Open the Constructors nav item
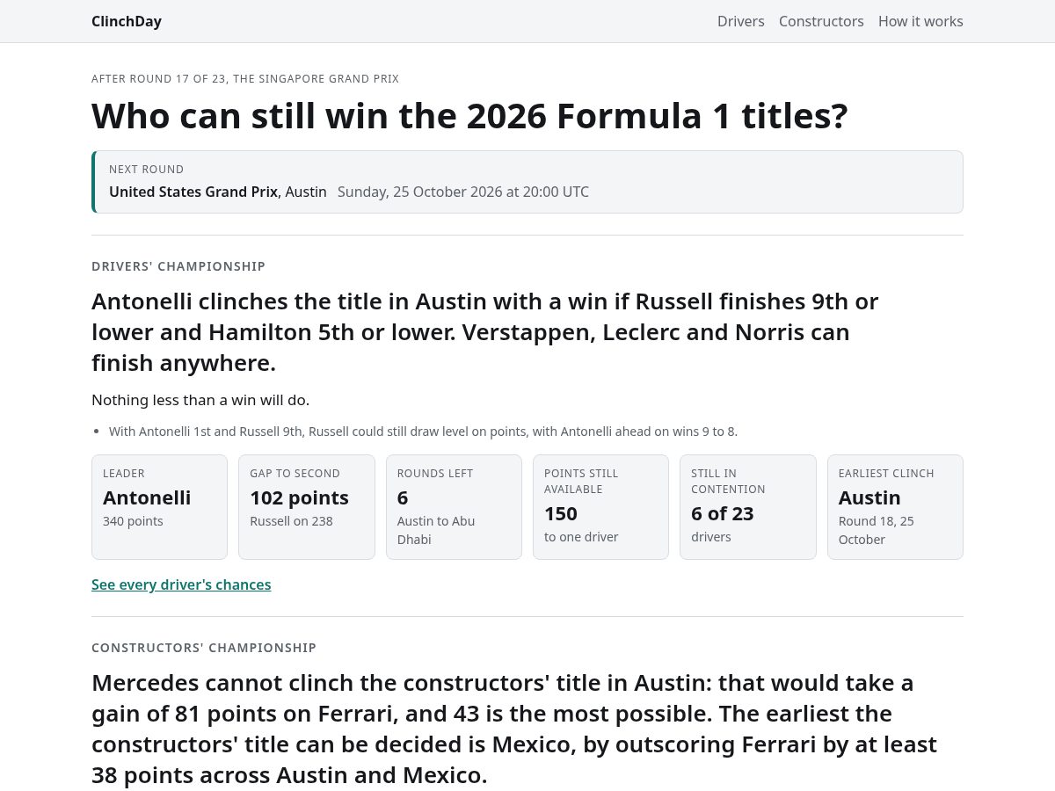The height and width of the screenshot is (791, 1055). 821,21
